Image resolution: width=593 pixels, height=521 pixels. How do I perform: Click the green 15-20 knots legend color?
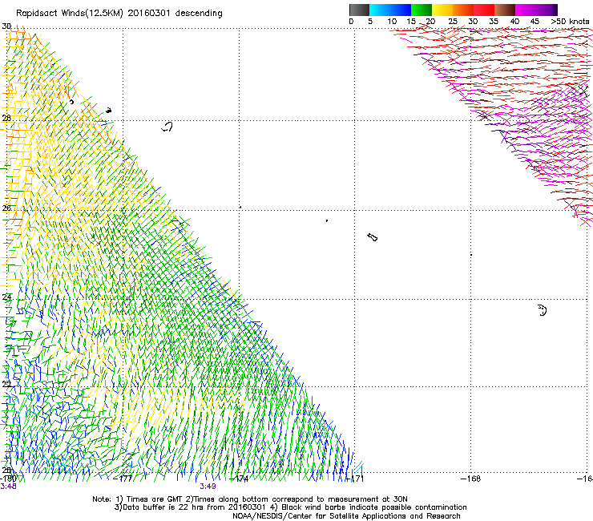click(x=422, y=10)
